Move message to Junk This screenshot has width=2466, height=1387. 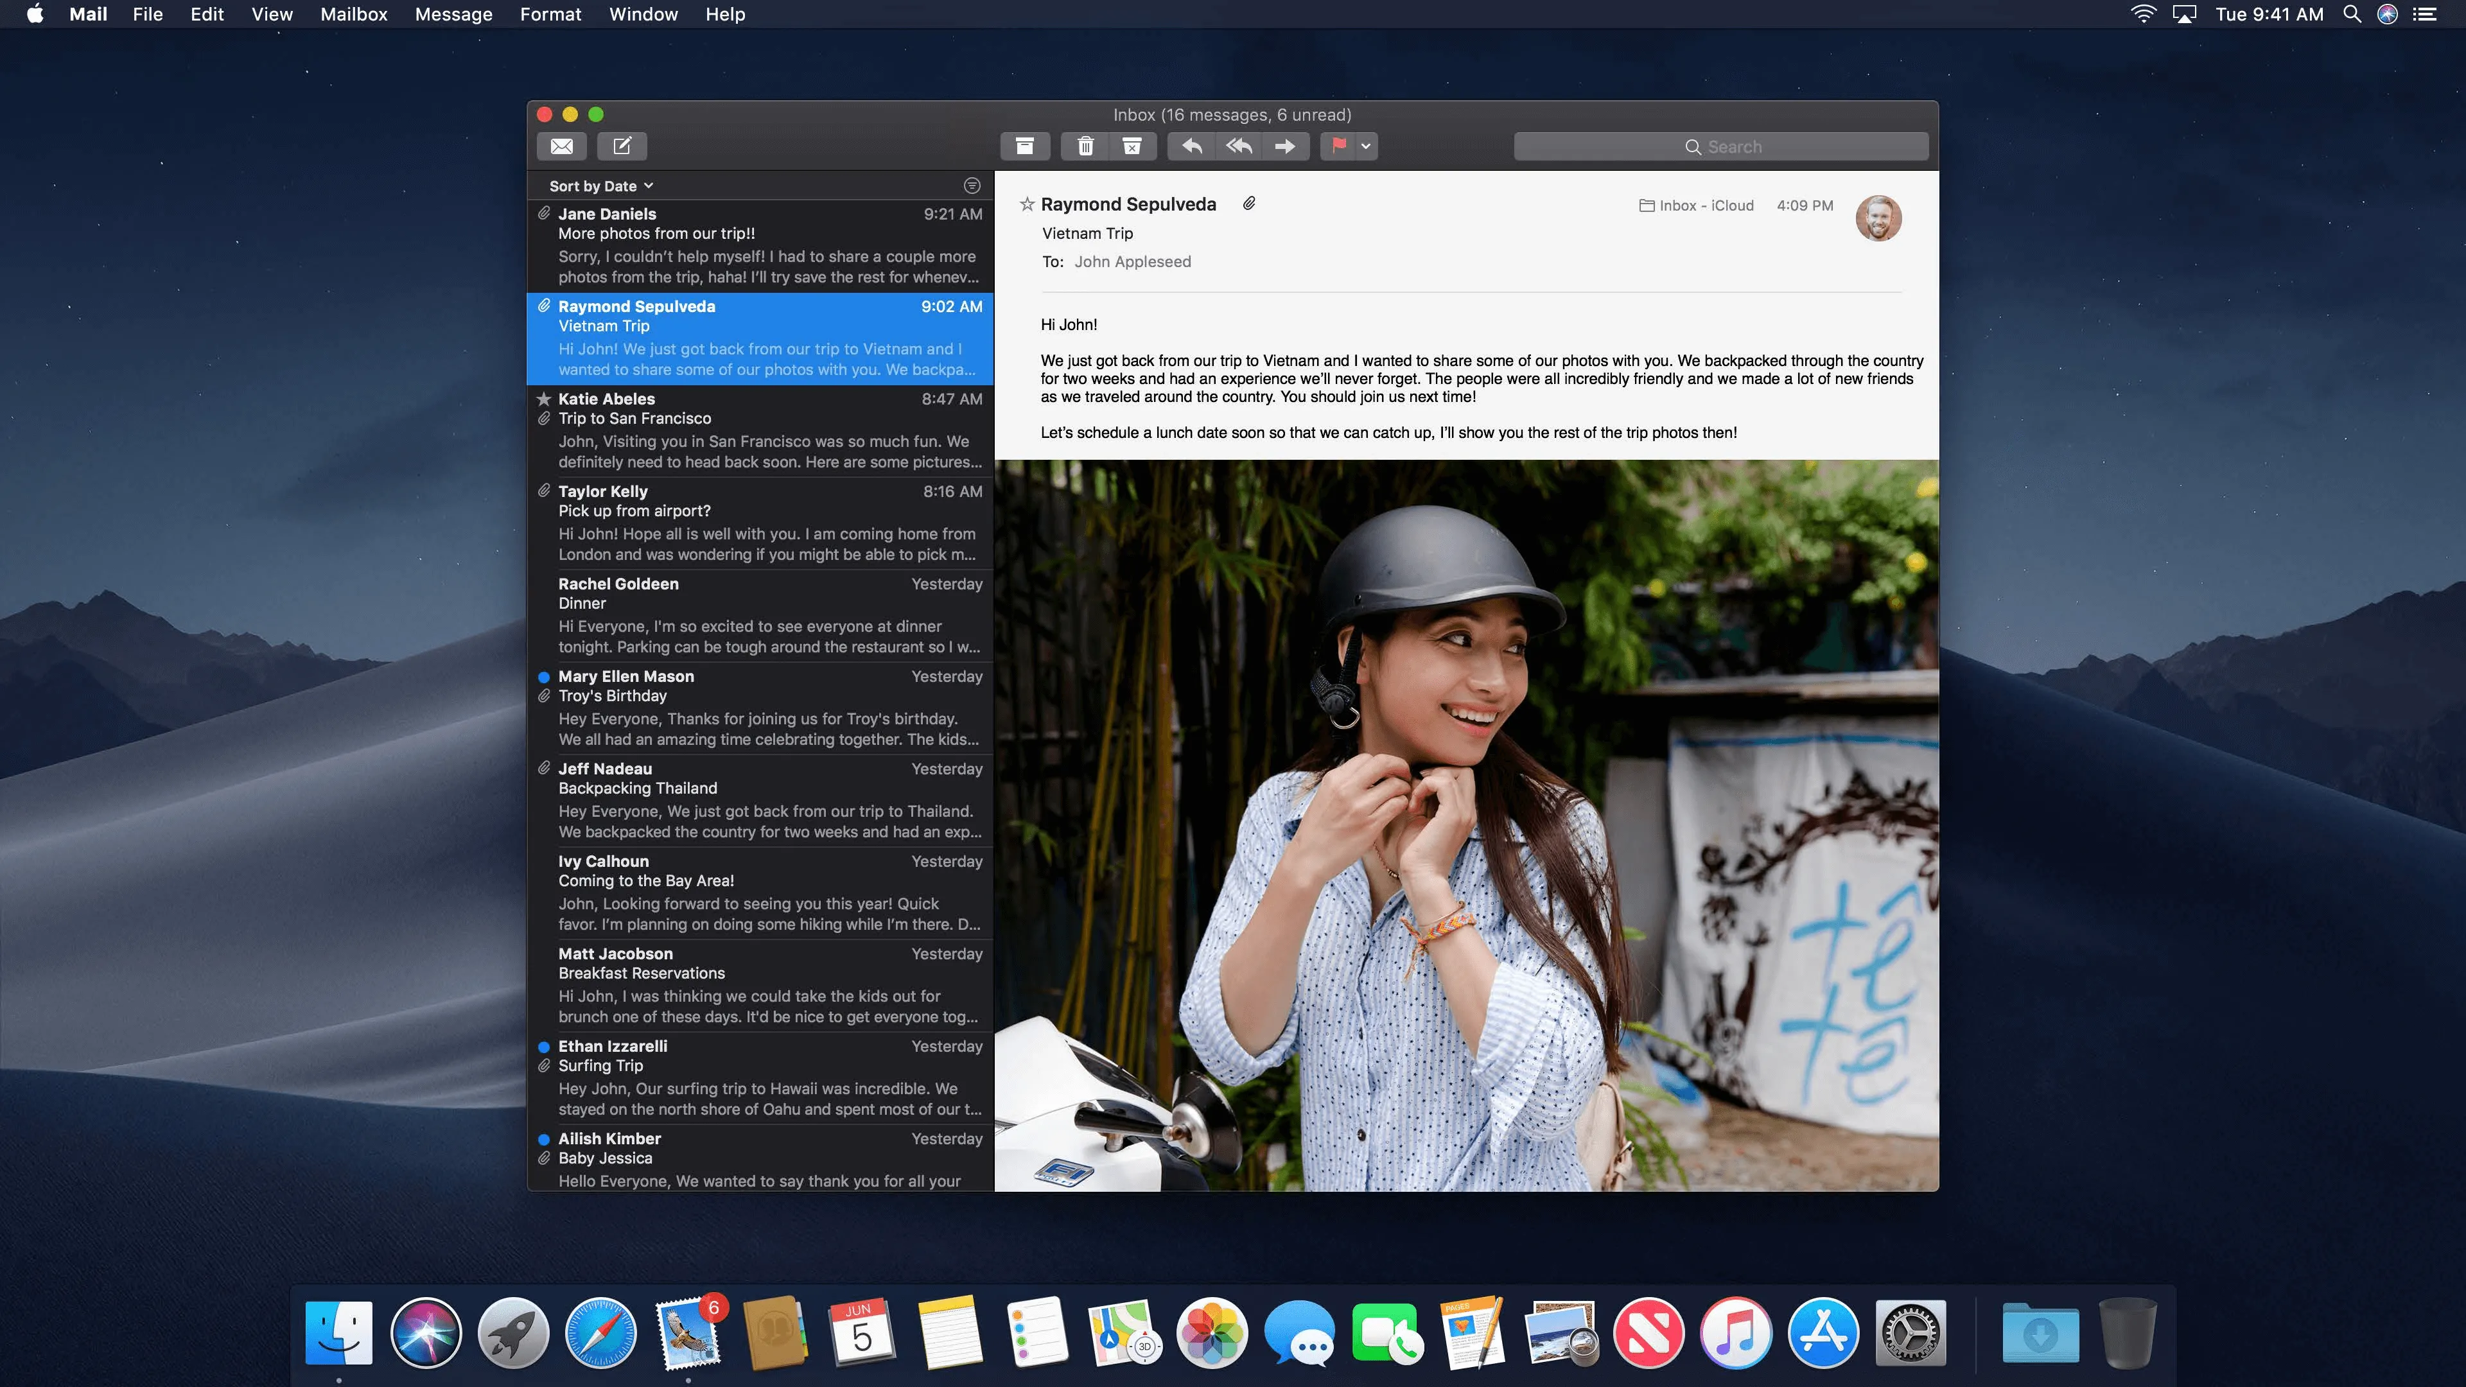[x=1132, y=146]
